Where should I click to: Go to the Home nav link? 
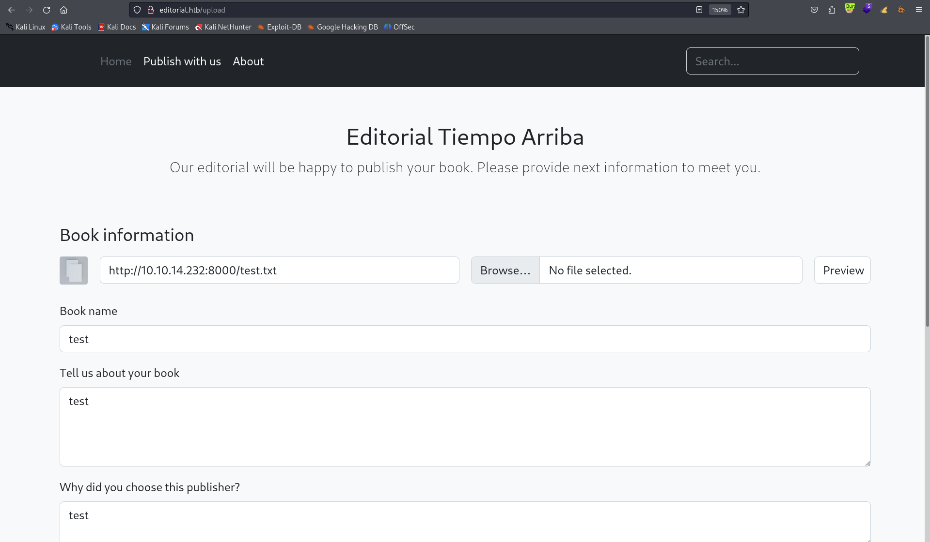(116, 61)
